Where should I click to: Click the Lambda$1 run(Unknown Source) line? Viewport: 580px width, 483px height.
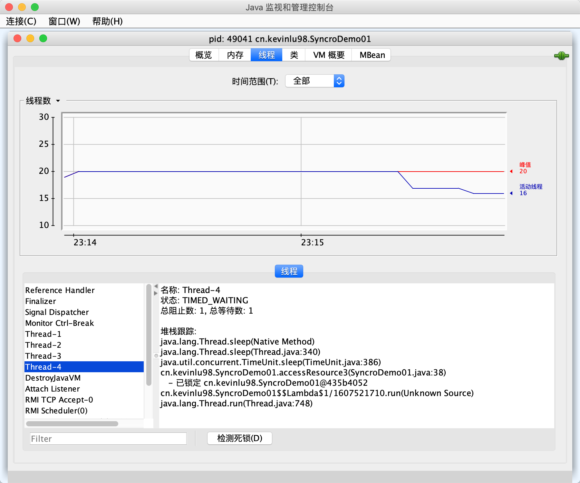pos(317,393)
